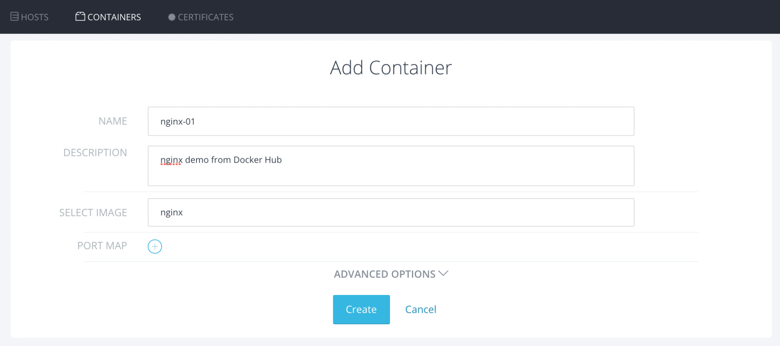Click the SELECT IMAGE label
This screenshot has width=780, height=346.
(x=93, y=213)
